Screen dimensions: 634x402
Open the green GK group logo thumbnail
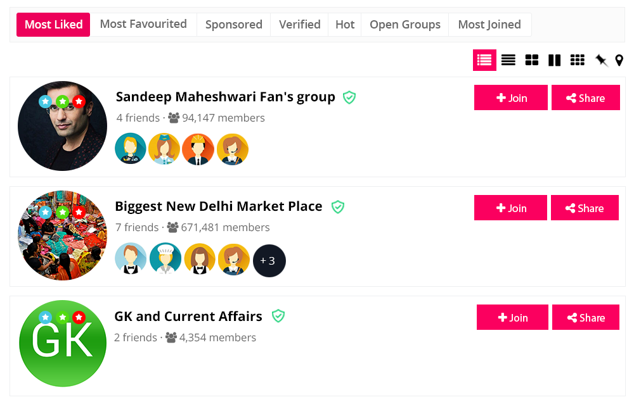click(63, 343)
